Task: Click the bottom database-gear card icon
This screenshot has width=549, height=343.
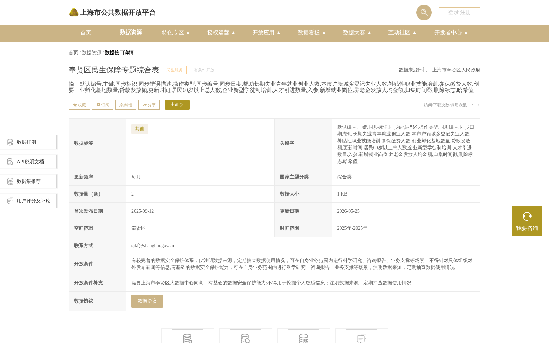Action: tap(188, 338)
